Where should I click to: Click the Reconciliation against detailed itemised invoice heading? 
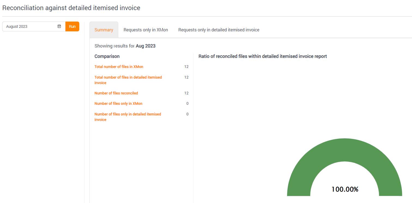pyautogui.click(x=71, y=8)
